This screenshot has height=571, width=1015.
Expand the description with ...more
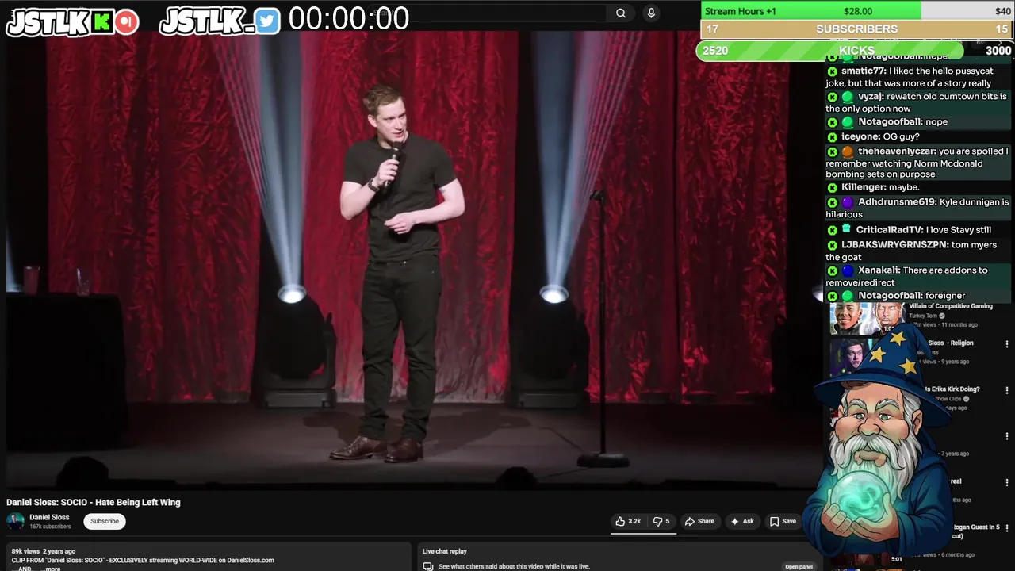[x=52, y=569]
